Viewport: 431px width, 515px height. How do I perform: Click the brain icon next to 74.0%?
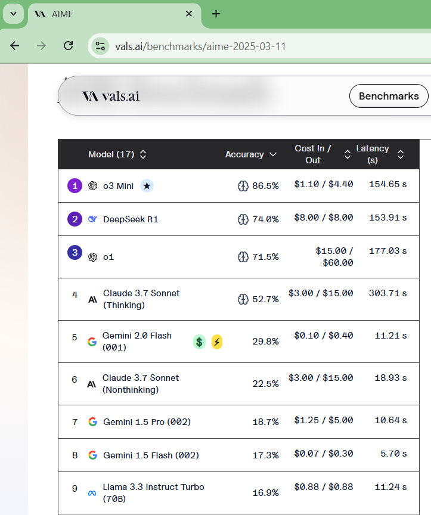coord(243,219)
